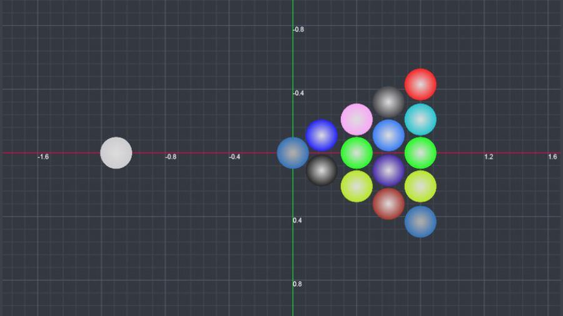Select the steel-blue ball at the axes origin

tap(293, 153)
